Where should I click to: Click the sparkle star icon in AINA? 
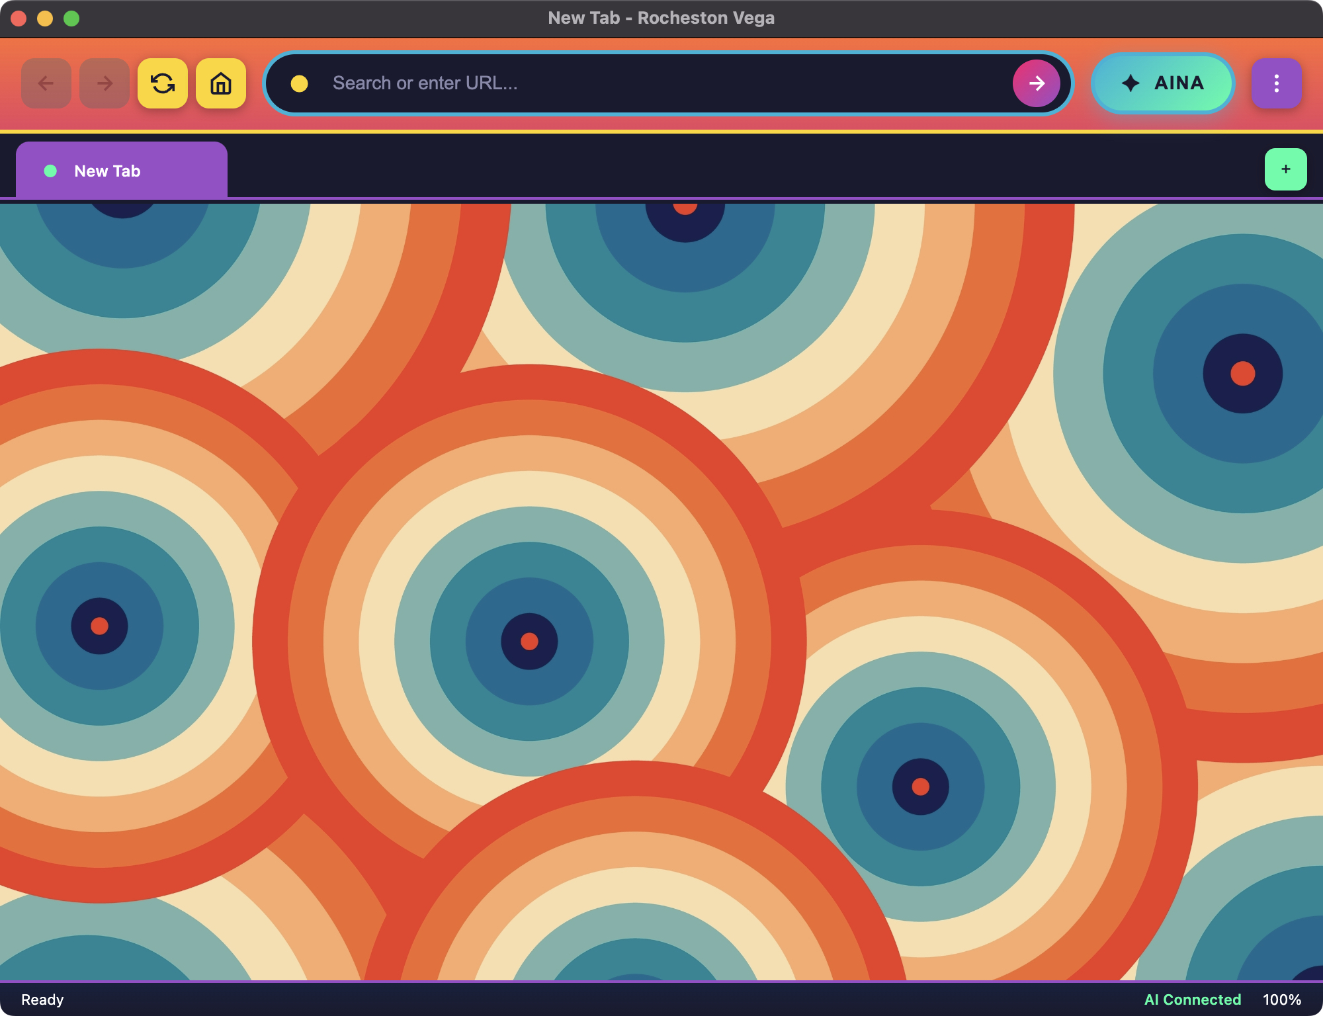click(1131, 83)
